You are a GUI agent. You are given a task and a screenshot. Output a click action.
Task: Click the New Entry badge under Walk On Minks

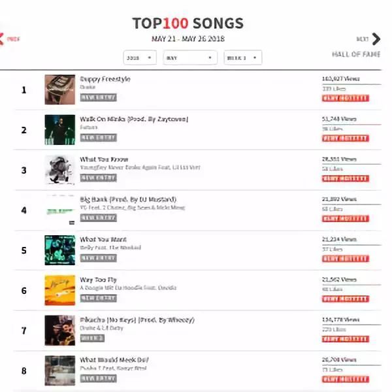click(98, 138)
